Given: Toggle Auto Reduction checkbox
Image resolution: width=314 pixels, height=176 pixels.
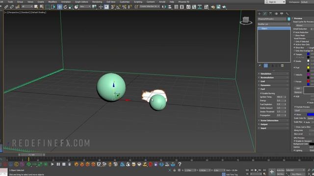Looking at the screenshot, I should [x=294, y=32].
